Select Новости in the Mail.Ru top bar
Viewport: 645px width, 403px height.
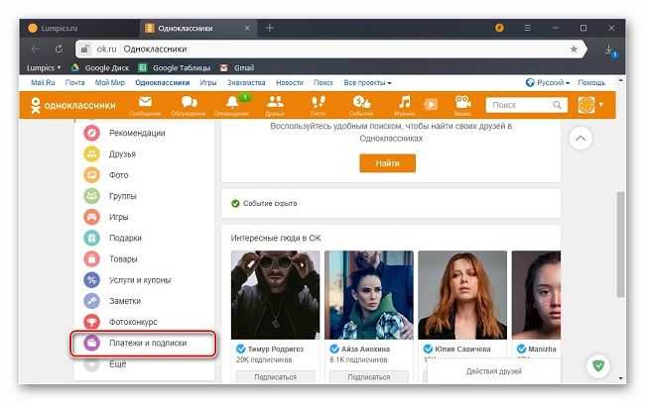pos(290,83)
